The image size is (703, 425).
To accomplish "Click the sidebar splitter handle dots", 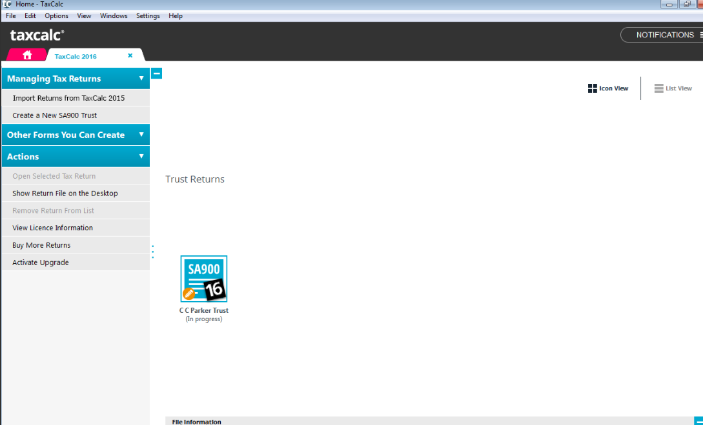I will tap(153, 252).
